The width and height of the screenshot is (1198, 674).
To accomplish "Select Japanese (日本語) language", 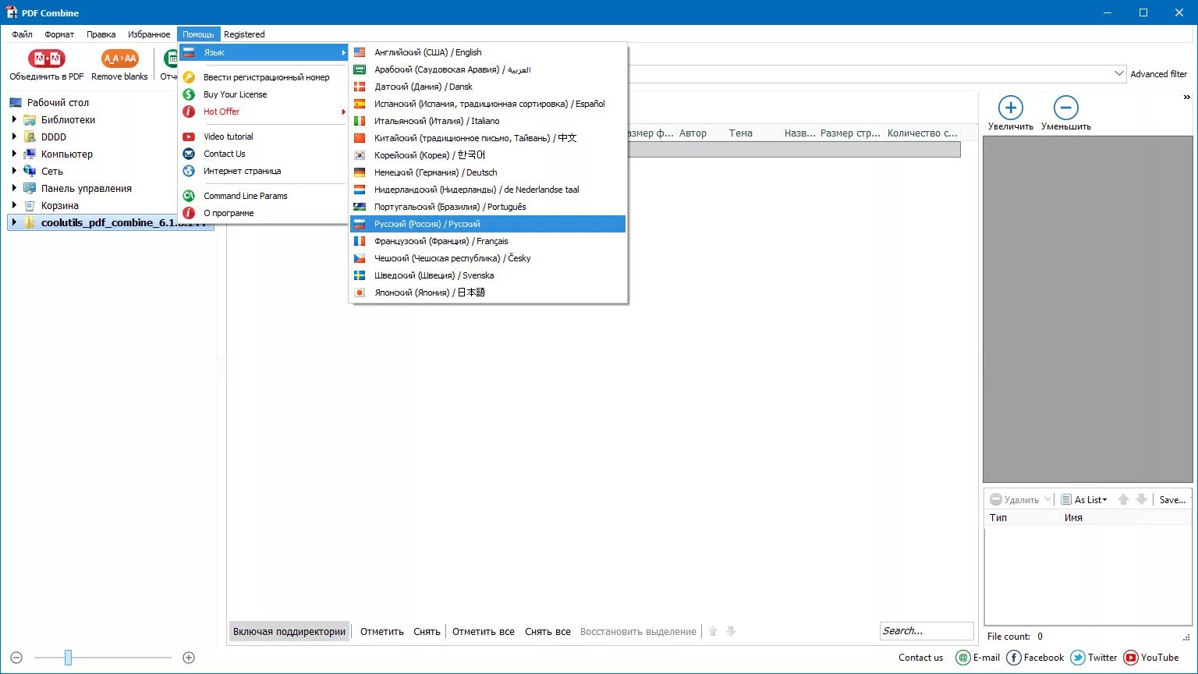I will tap(487, 293).
